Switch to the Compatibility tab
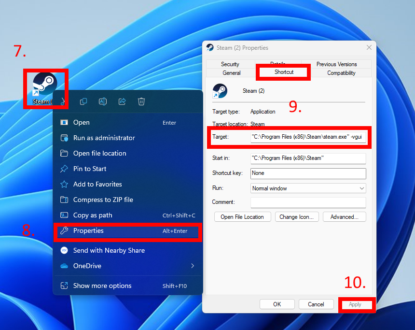 click(x=341, y=73)
